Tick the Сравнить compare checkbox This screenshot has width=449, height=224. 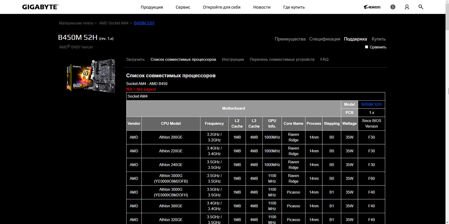point(367,47)
